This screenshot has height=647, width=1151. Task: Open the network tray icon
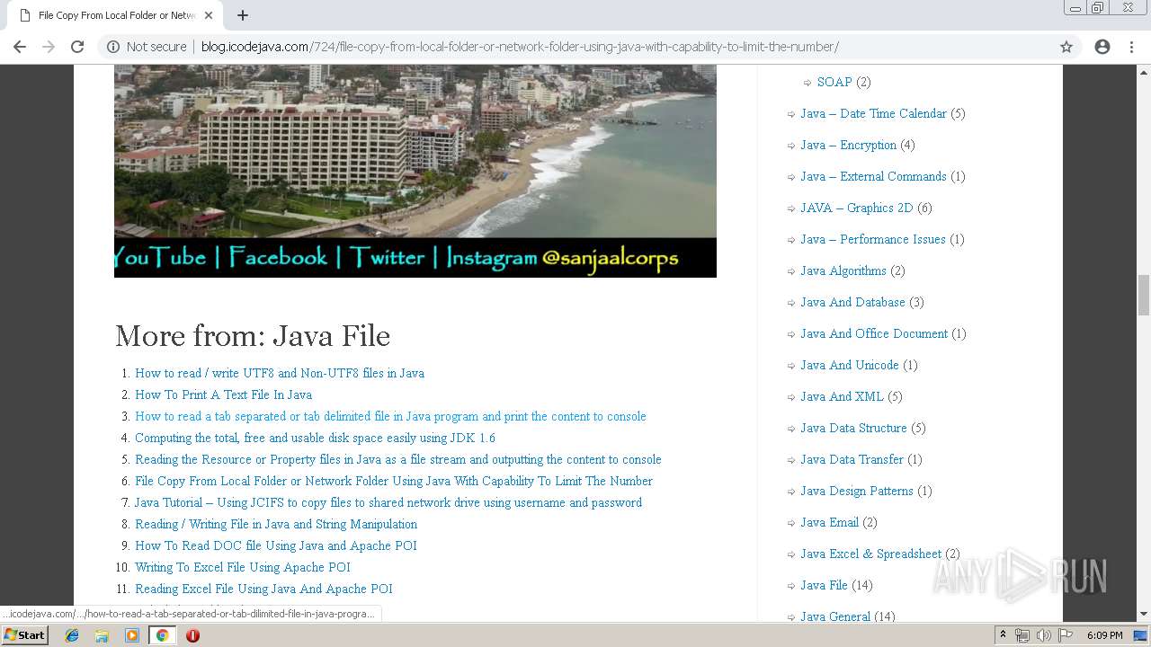1022,635
